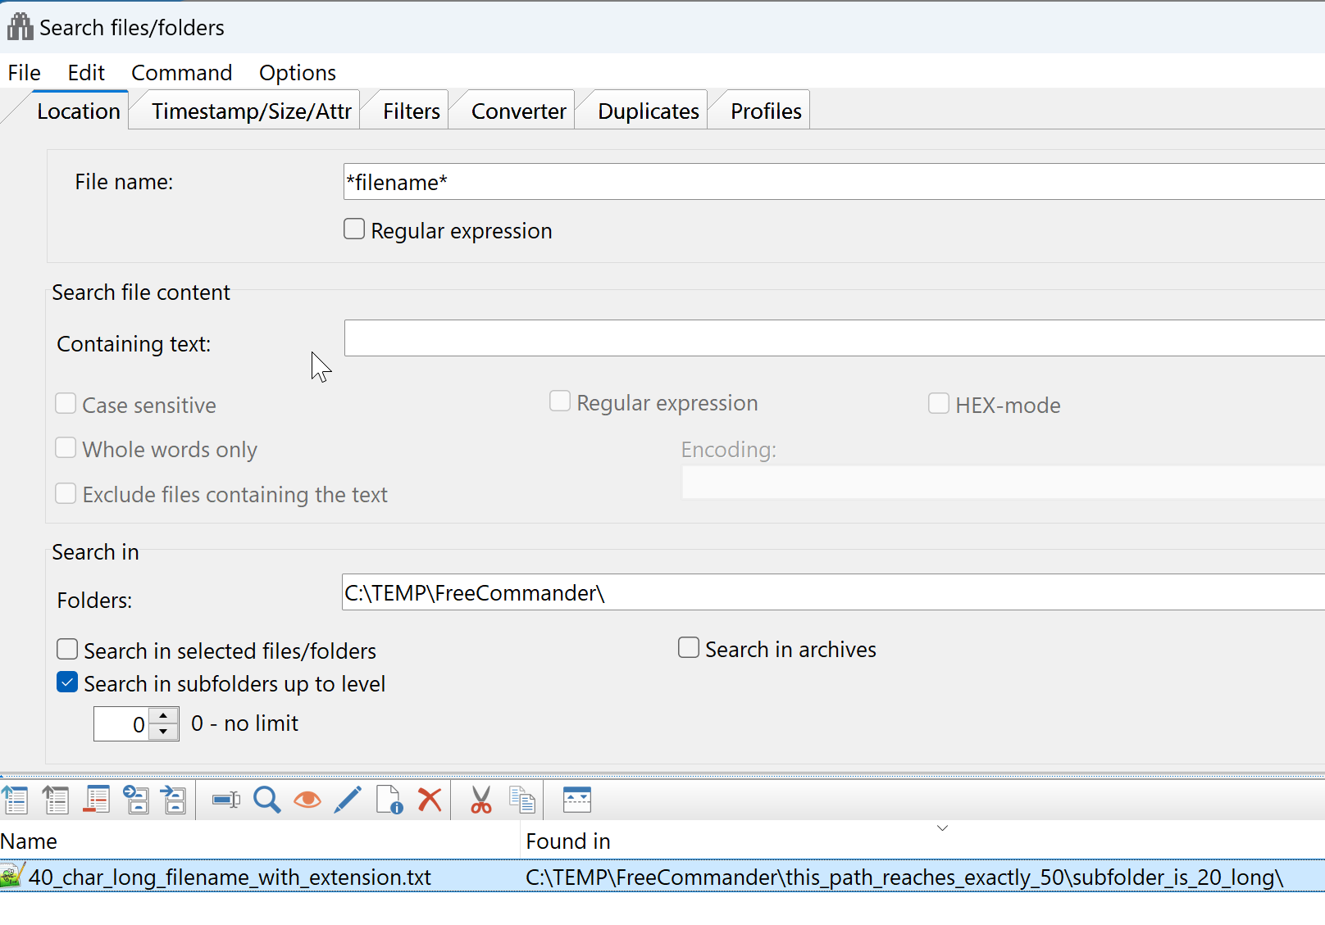Click the panel layout toggle icon
Image resolution: width=1325 pixels, height=925 pixels.
coord(576,800)
